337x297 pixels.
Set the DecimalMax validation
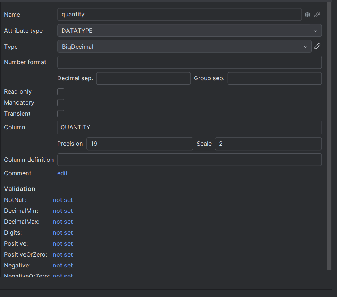point(63,222)
